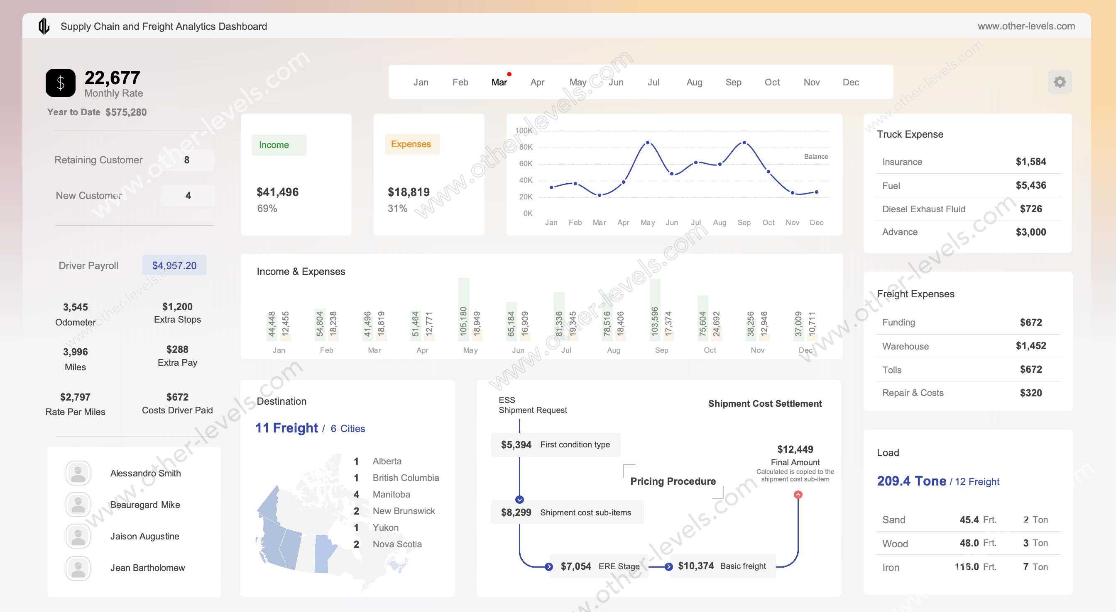Select the Apr tab in month navigator
Viewport: 1116px width, 612px height.
[x=536, y=82]
